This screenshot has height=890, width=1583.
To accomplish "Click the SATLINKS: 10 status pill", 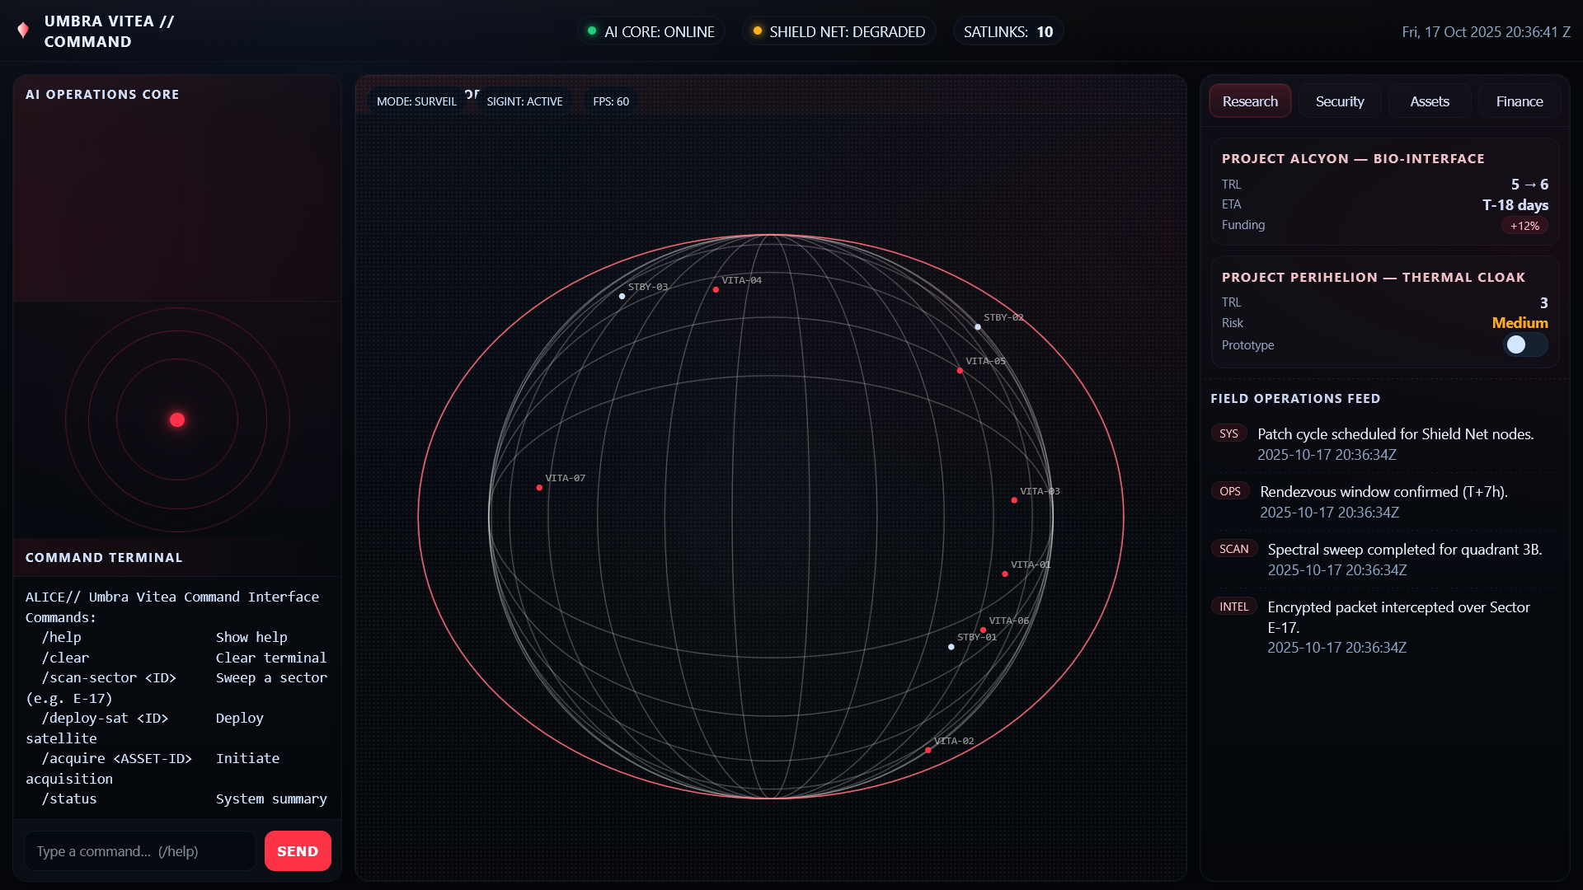I will click(x=1008, y=31).
